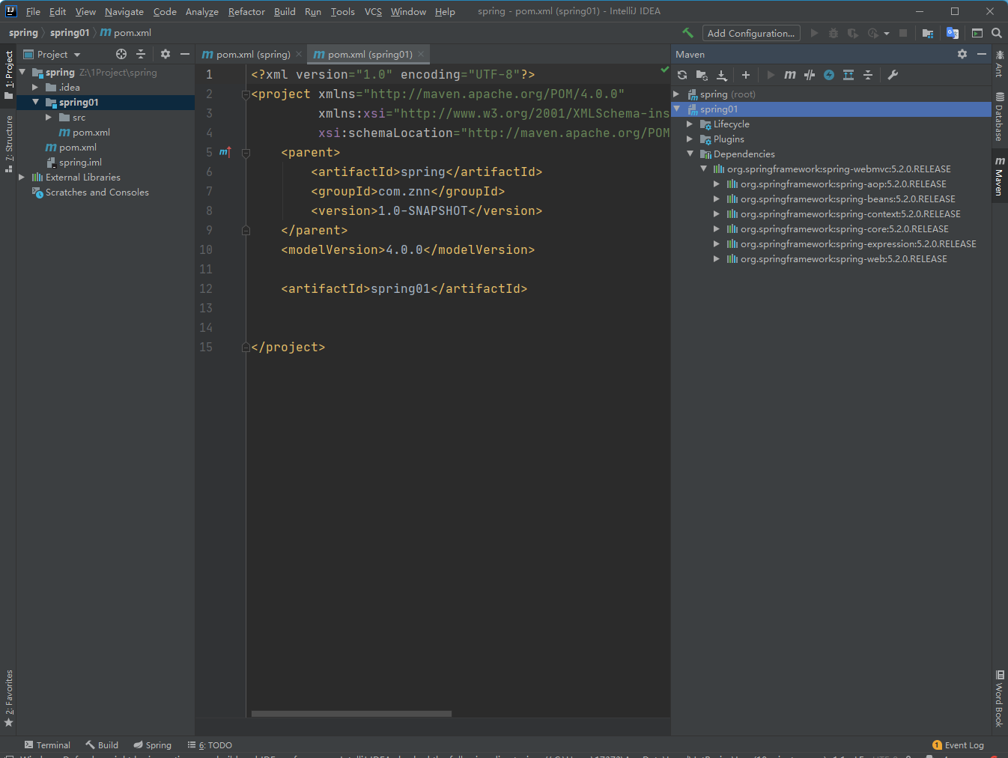Expand Lifecycle node in Maven
This screenshot has height=758, width=1008.
click(690, 124)
